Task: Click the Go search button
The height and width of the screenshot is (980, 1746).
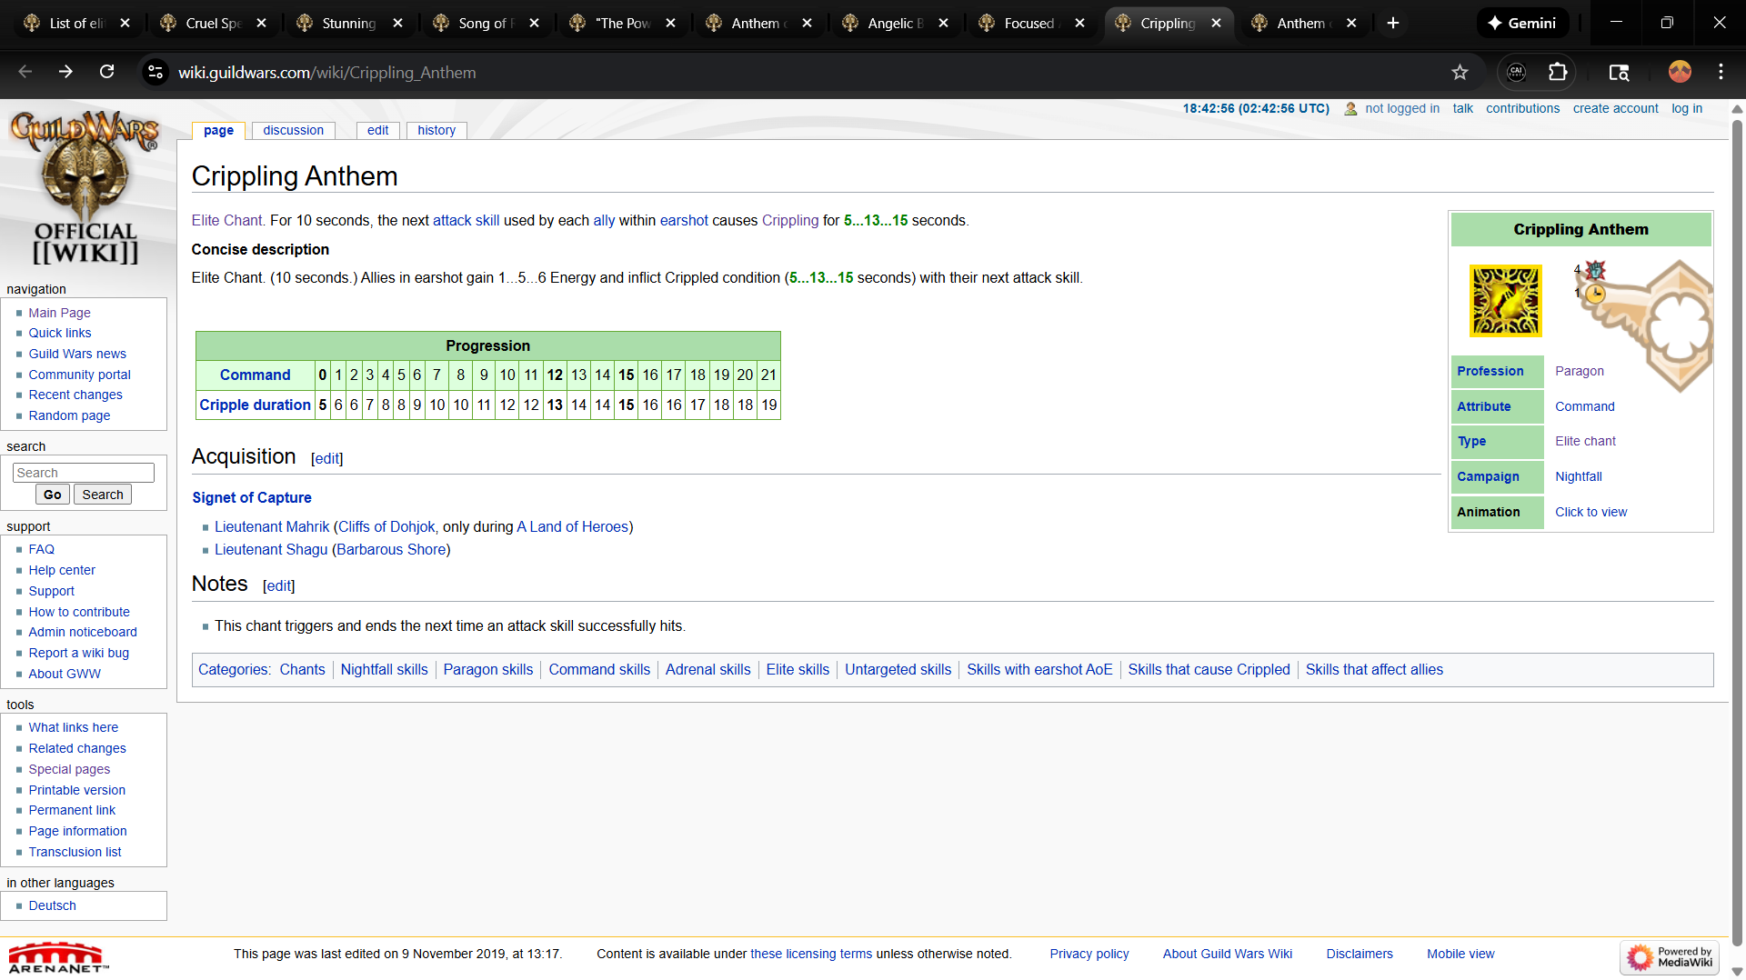Action: coord(52,495)
